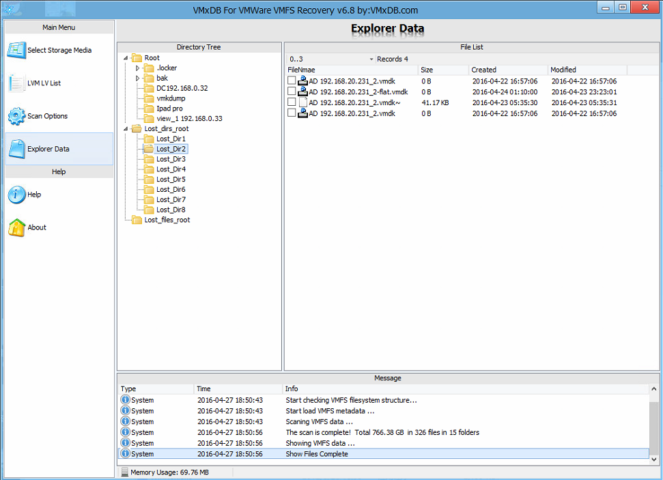
Task: Click the Lost_Dir5 folder icon
Action: tap(149, 180)
